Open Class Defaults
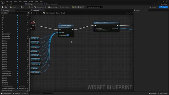This screenshot has width=169, height=95. click(x=64, y=7)
